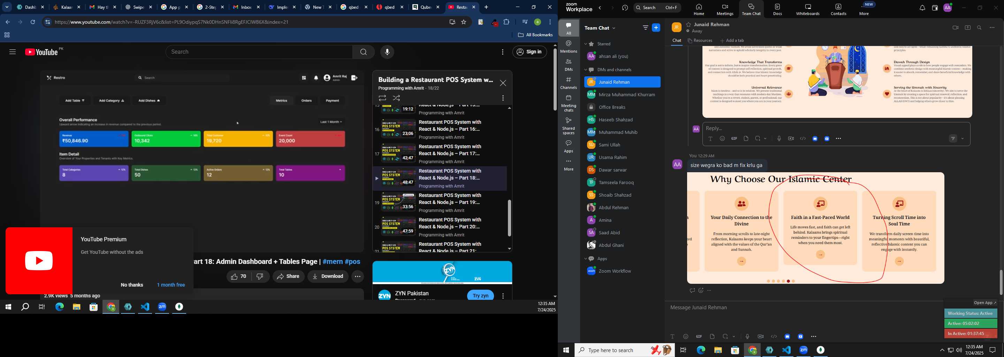Open Zoom Meetings tab
The width and height of the screenshot is (1004, 357).
tap(725, 9)
